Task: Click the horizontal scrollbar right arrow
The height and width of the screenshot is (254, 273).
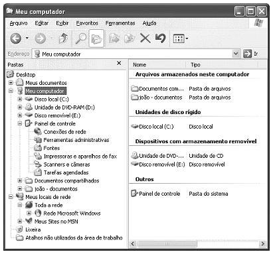Action: pos(262,243)
